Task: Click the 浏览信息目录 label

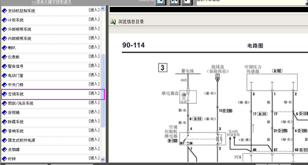Action: 131,21
